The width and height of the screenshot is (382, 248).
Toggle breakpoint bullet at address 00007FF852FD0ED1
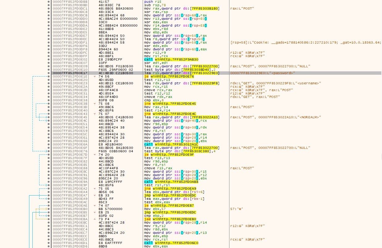click(49, 243)
